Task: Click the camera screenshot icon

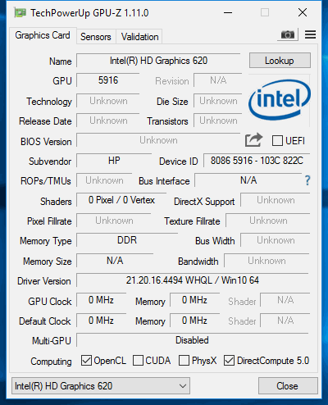Action: (x=288, y=34)
